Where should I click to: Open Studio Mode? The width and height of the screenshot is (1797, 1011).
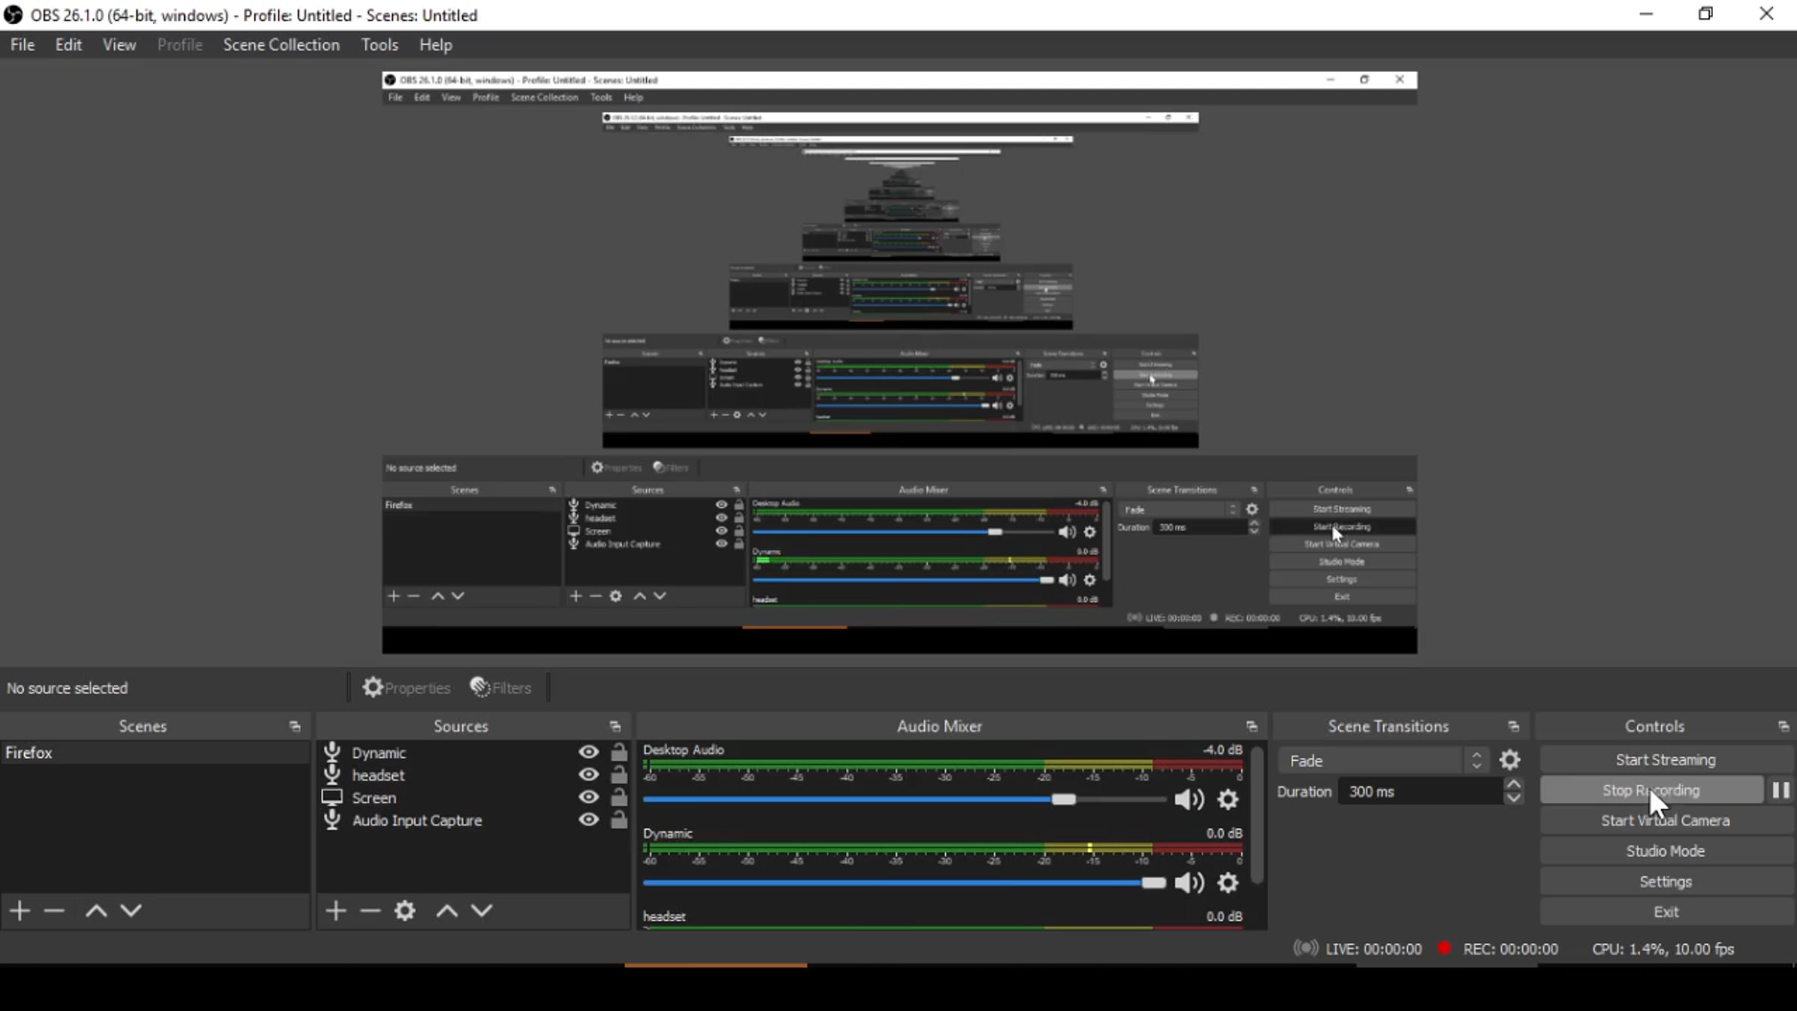1665,851
